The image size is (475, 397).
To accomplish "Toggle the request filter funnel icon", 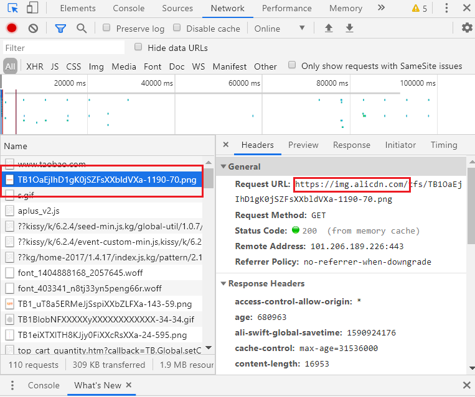I will pyautogui.click(x=60, y=29).
